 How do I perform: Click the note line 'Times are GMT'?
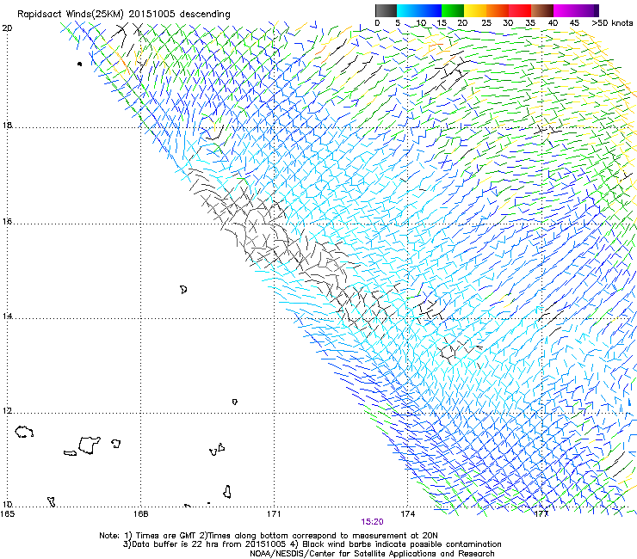tap(165, 536)
